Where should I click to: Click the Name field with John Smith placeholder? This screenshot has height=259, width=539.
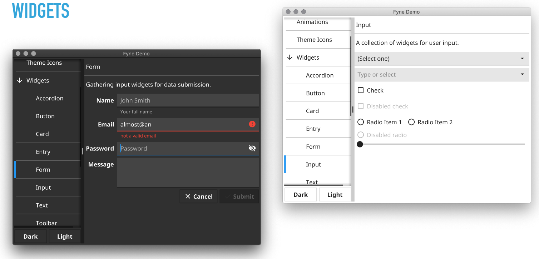tap(188, 100)
